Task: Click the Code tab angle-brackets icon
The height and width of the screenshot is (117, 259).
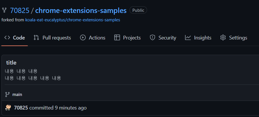Action: 7,38
